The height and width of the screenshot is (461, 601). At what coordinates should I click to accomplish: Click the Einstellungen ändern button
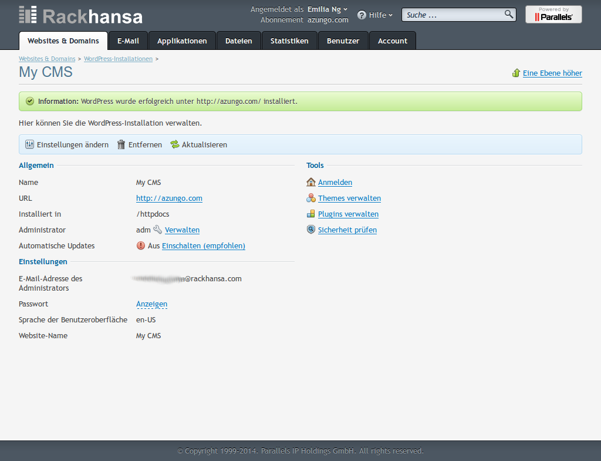pos(67,144)
